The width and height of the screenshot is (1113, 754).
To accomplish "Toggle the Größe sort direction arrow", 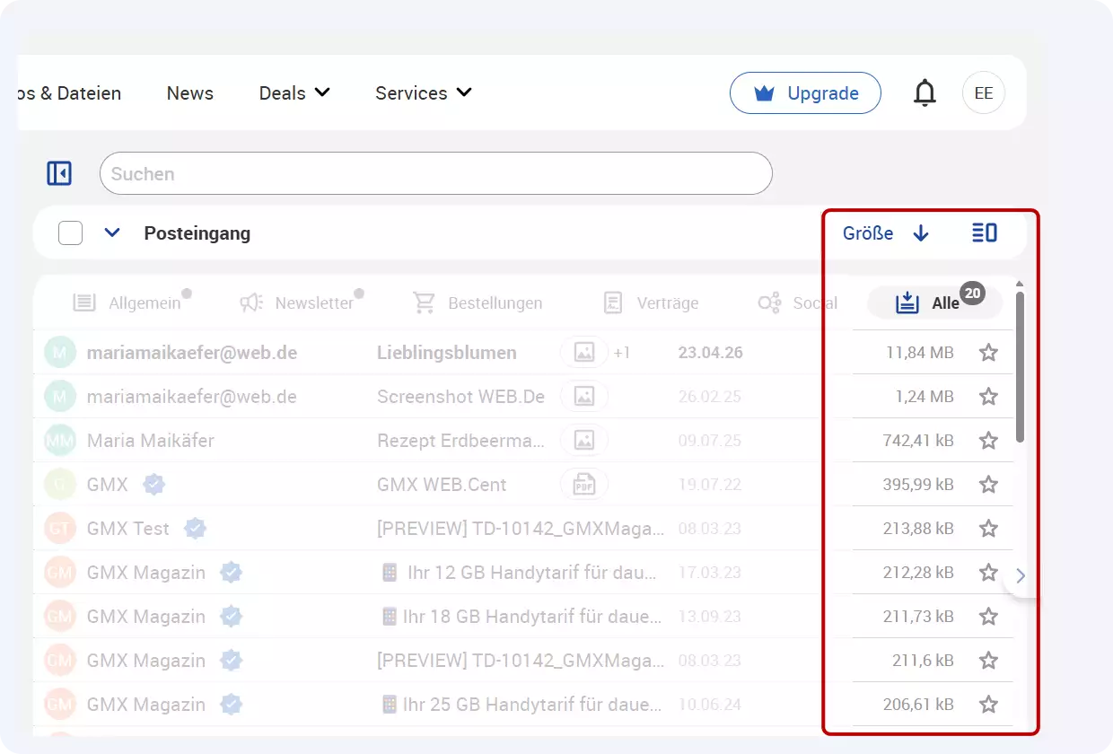I will 921,232.
